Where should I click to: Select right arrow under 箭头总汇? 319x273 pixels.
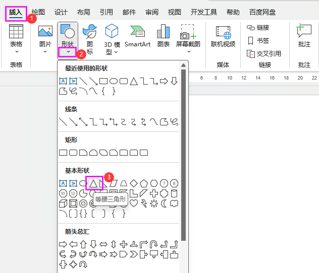click(63, 244)
